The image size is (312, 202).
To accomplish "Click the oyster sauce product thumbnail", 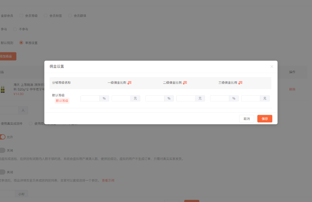I will click(x=3, y=89).
